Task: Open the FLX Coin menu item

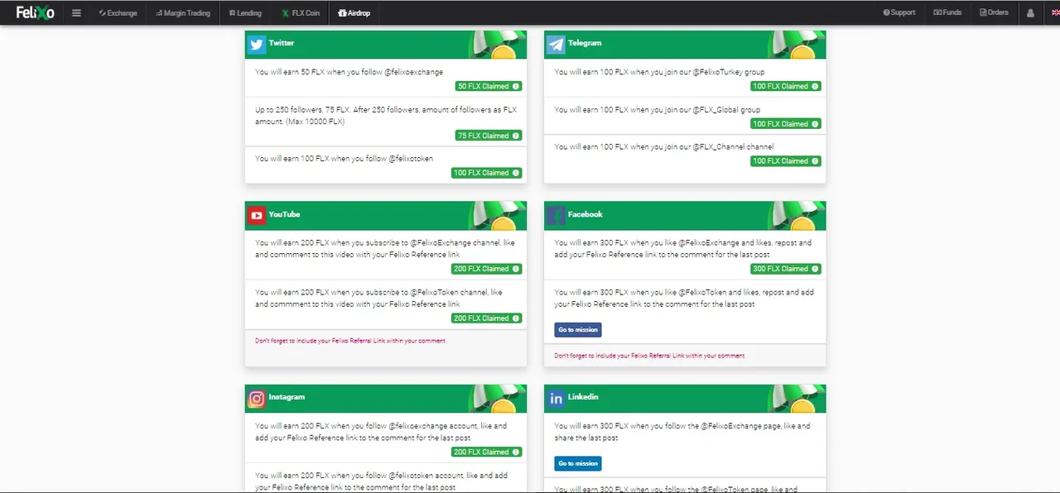Action: pyautogui.click(x=301, y=13)
